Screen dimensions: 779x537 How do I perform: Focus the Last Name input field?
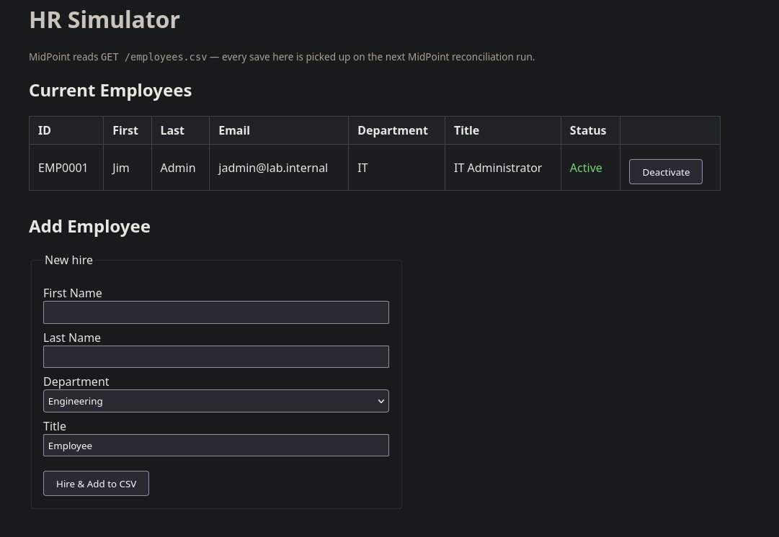(215, 357)
